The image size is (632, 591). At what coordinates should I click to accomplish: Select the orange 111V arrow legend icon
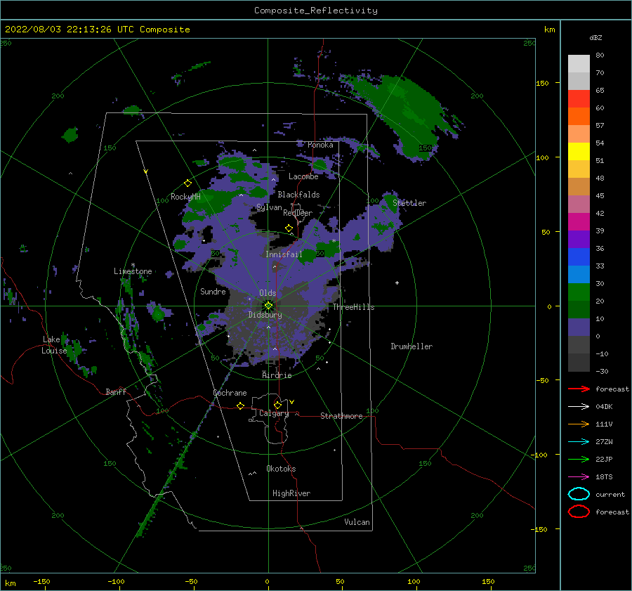click(579, 424)
